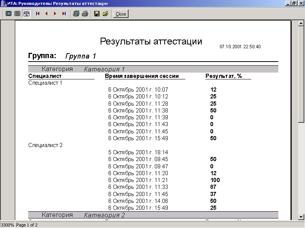Click the 'Результаты аттестации' report heading
The height and width of the screenshot is (228, 305).
pos(151,41)
